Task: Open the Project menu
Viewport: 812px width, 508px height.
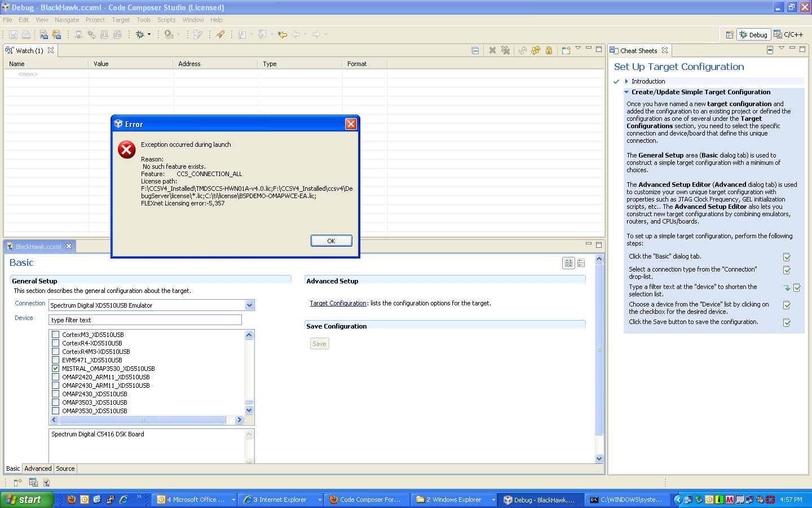Action: click(95, 20)
